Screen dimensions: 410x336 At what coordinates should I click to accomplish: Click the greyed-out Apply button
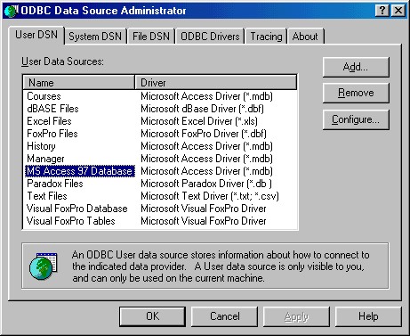(296, 316)
